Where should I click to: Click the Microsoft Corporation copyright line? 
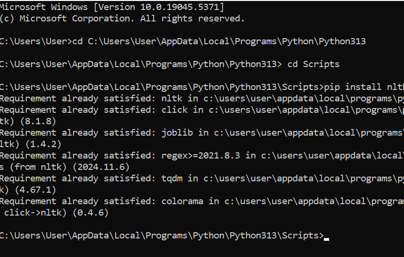pyautogui.click(x=122, y=19)
